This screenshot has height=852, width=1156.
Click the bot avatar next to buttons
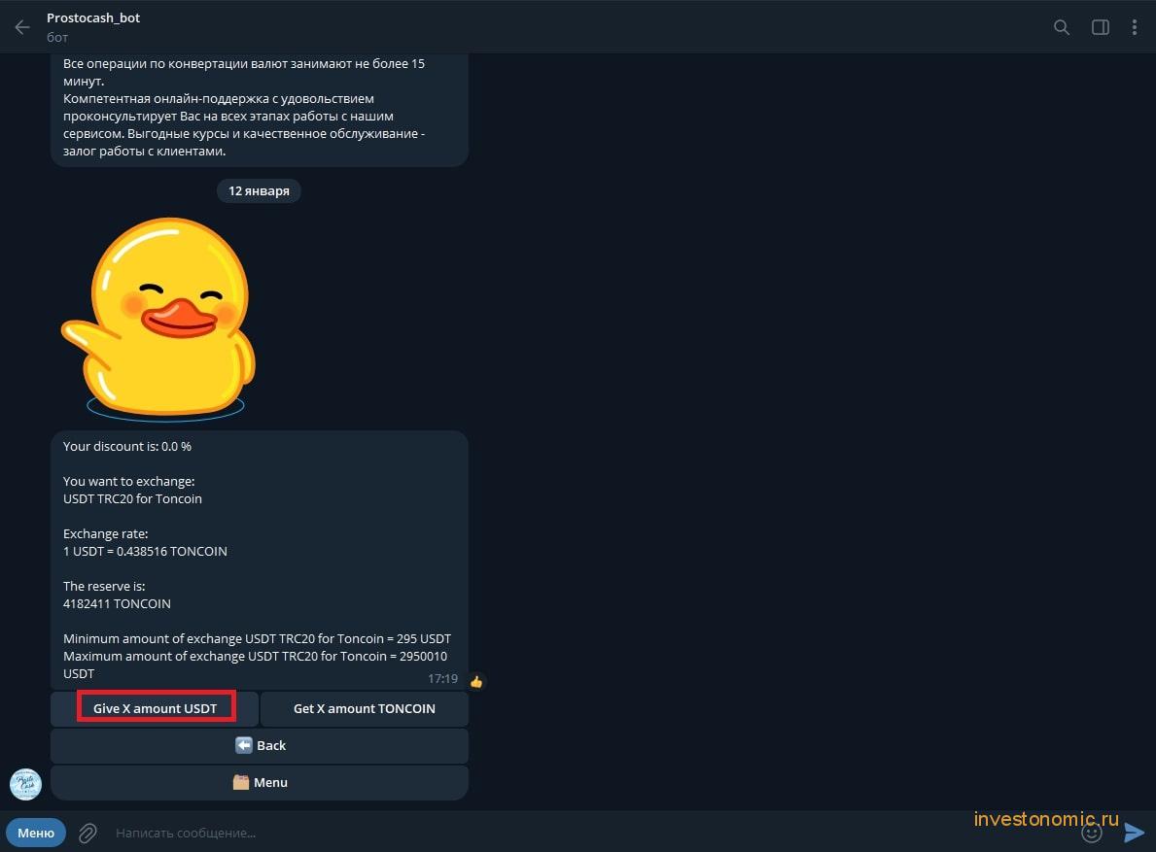pos(26,784)
